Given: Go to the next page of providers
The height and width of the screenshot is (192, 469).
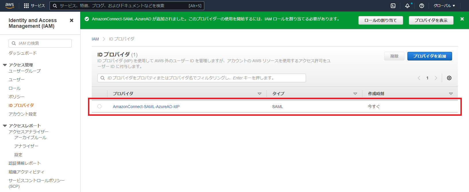Looking at the screenshot, I should pos(436,78).
